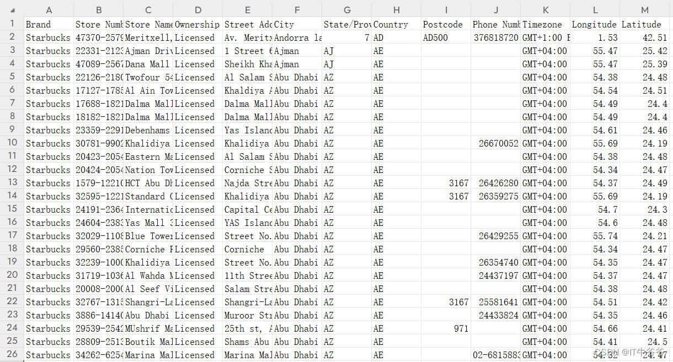Viewport: 673px width, 362px height.
Task: Select phone number cell 376818720
Action: [495, 37]
